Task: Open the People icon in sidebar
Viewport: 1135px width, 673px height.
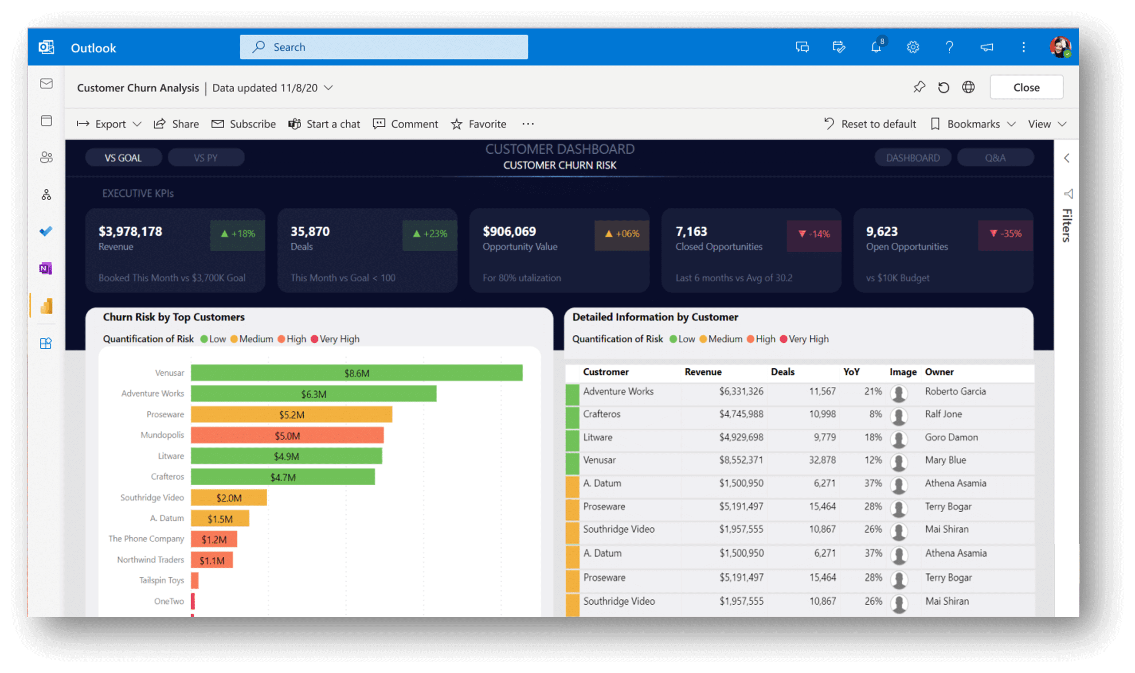Action: [x=46, y=157]
